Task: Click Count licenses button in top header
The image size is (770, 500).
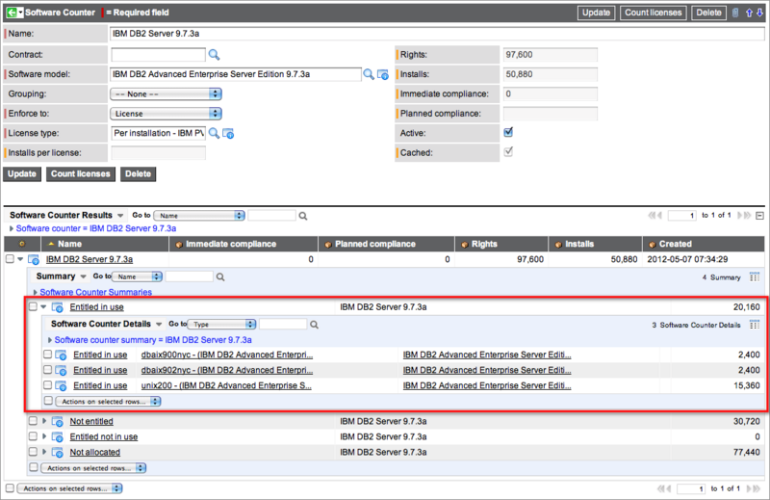Action: [x=653, y=13]
